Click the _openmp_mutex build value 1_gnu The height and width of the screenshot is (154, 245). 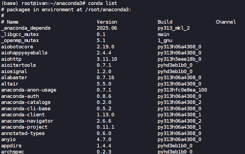pyautogui.click(x=165, y=40)
